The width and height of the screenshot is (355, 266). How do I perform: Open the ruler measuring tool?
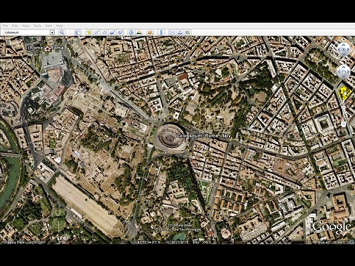[161, 33]
